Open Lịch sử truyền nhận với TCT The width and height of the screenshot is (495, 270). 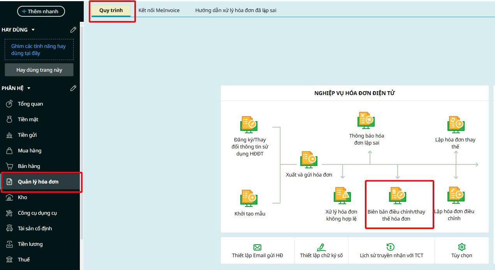pos(391,251)
